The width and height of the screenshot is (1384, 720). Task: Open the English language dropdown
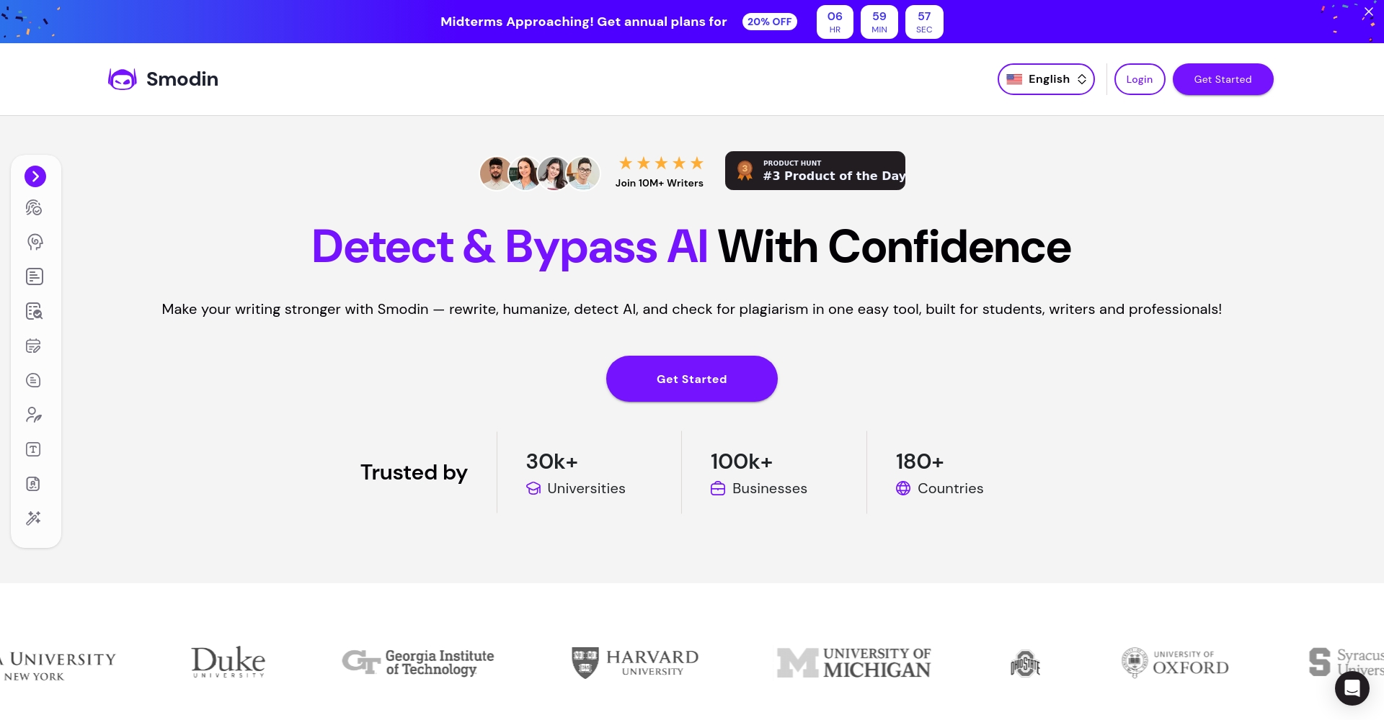pos(1045,79)
